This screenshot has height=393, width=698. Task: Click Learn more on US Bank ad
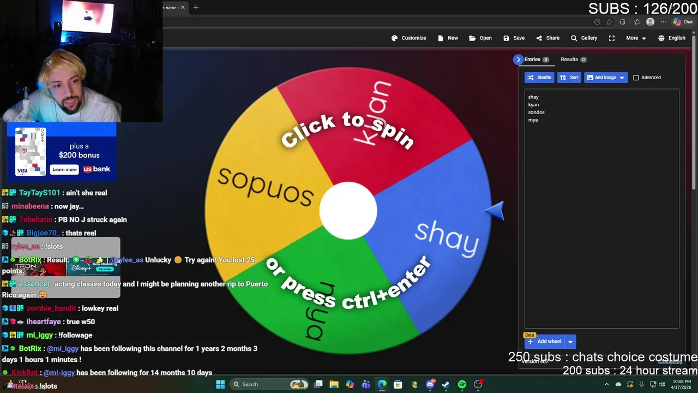point(64,170)
